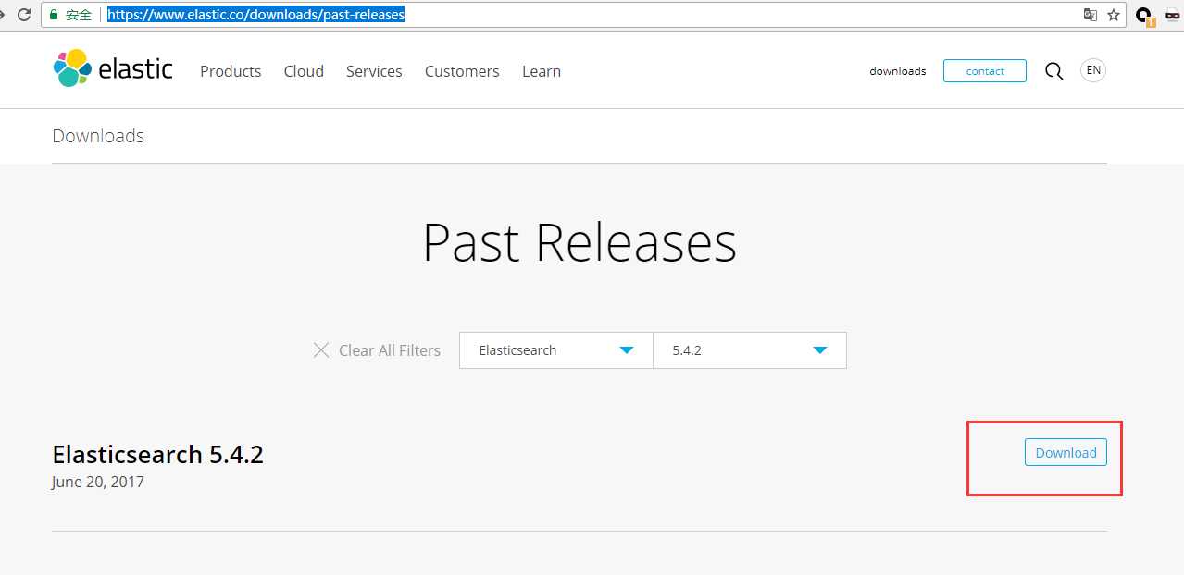Click the downloads link in the header
Viewport: 1184px width, 575px height.
898,71
